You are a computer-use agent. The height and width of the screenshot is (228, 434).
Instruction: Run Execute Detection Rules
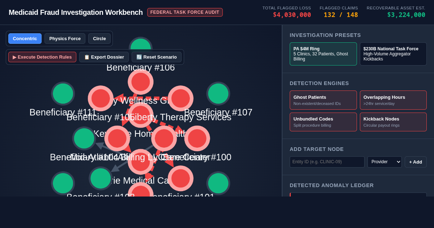click(x=42, y=57)
